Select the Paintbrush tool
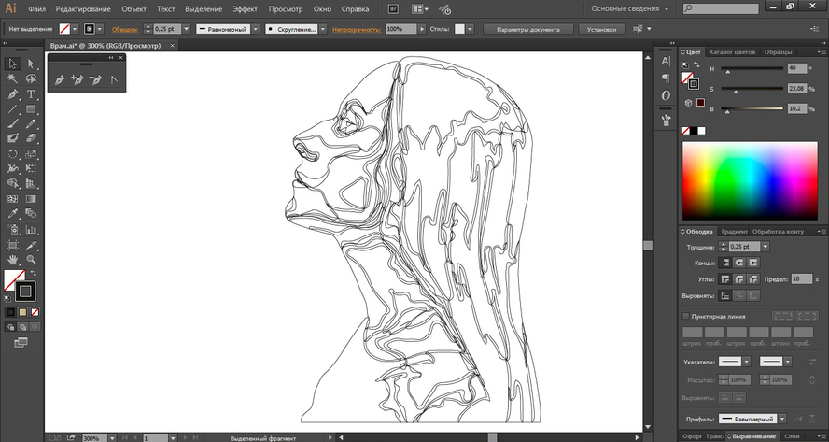The image size is (829, 442). [x=13, y=124]
